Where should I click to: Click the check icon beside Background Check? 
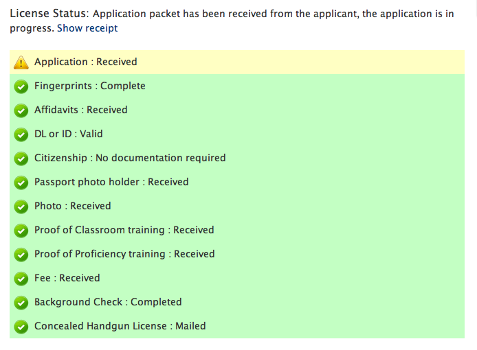point(21,303)
